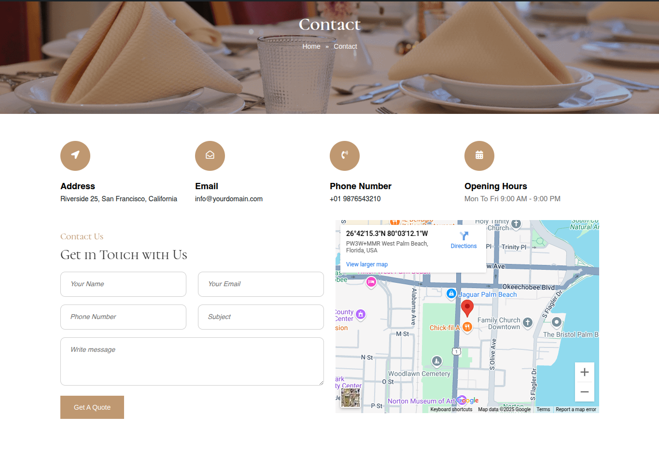This screenshot has height=457, width=659.
Task: Click the Get in Touch with Us heading
Action: [124, 255]
